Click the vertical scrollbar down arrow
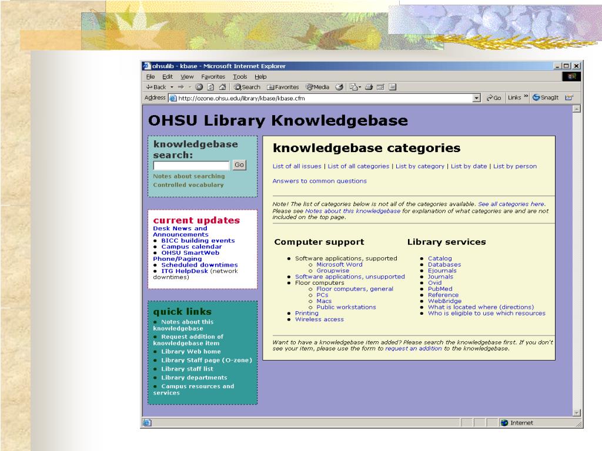 point(576,413)
